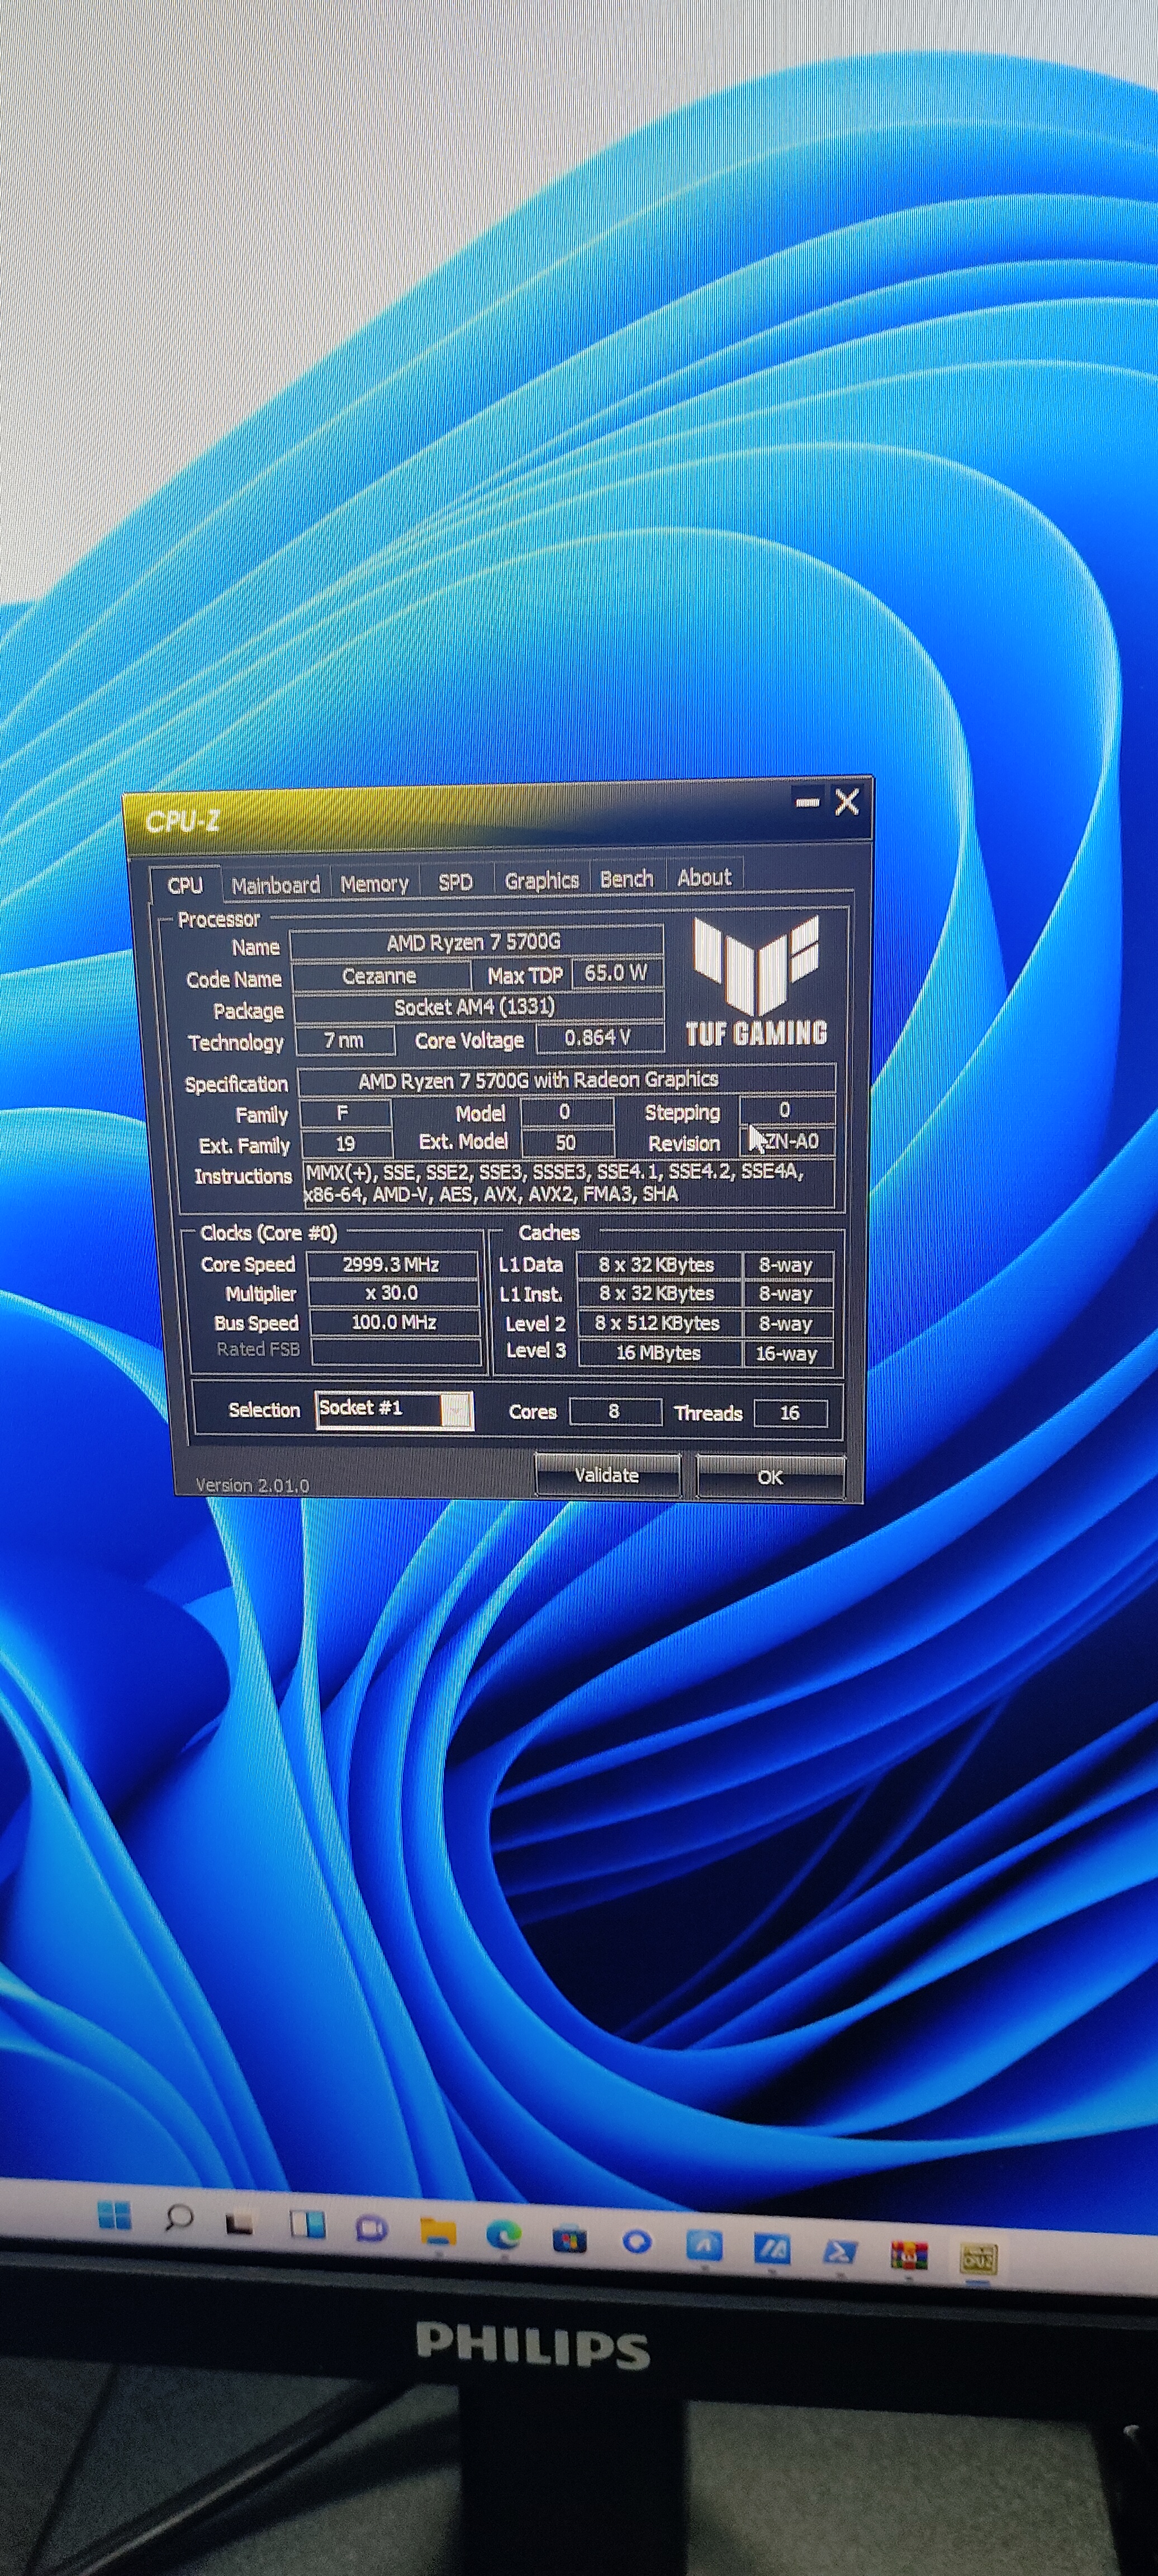Click the TUF Gaming logo
Image resolution: width=1158 pixels, height=2576 pixels.
click(757, 981)
